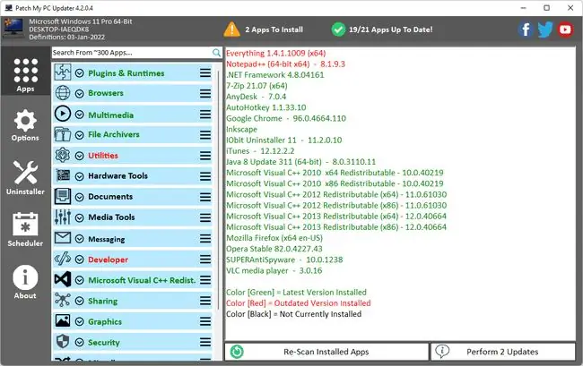Click the Developer code brackets icon
583x366 pixels.
pyautogui.click(x=63, y=259)
